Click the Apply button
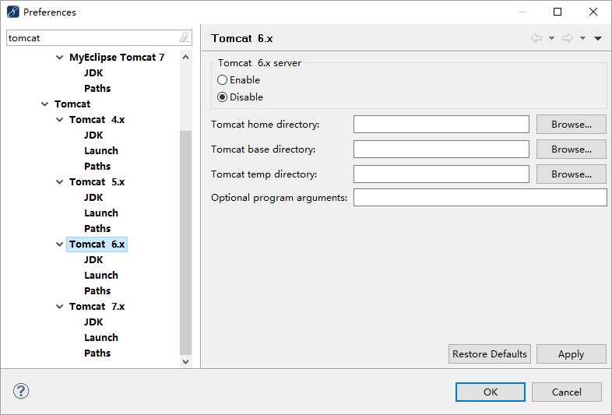The height and width of the screenshot is (415, 612). coord(571,354)
